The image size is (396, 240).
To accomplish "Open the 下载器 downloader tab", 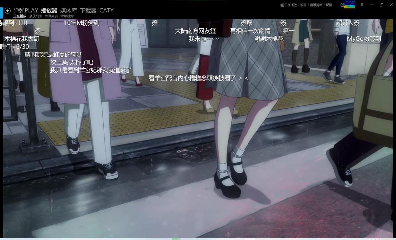I will coord(88,10).
